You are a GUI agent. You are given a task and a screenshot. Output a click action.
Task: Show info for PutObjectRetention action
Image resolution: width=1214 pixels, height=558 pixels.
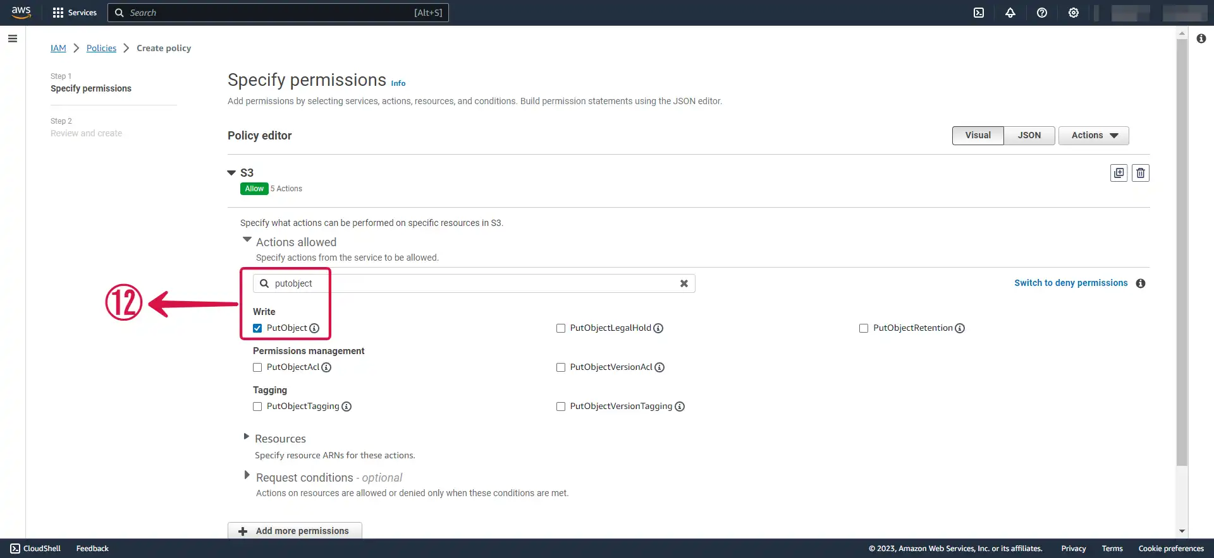960,328
